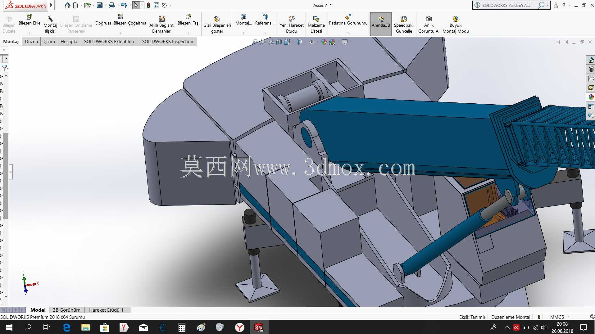
Task: Activate the Bileşeni Taşı move component tool
Action: (x=188, y=20)
